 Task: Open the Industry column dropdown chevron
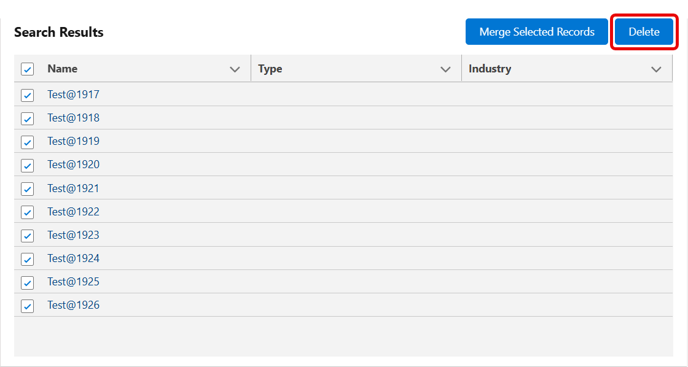[x=656, y=69]
